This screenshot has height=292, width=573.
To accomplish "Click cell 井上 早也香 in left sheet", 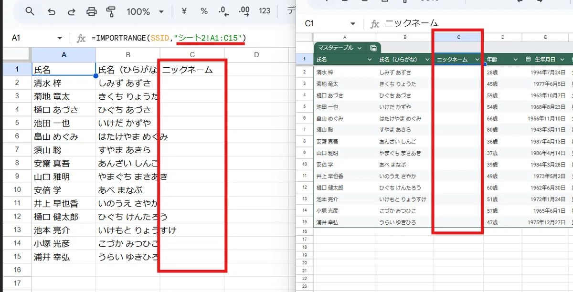I will point(64,203).
